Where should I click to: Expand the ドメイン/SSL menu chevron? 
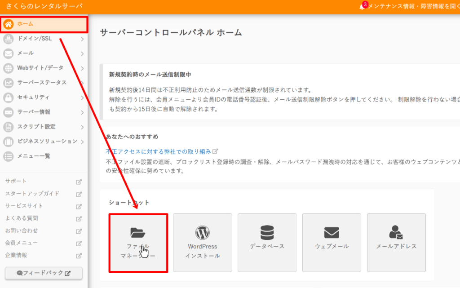coord(83,39)
